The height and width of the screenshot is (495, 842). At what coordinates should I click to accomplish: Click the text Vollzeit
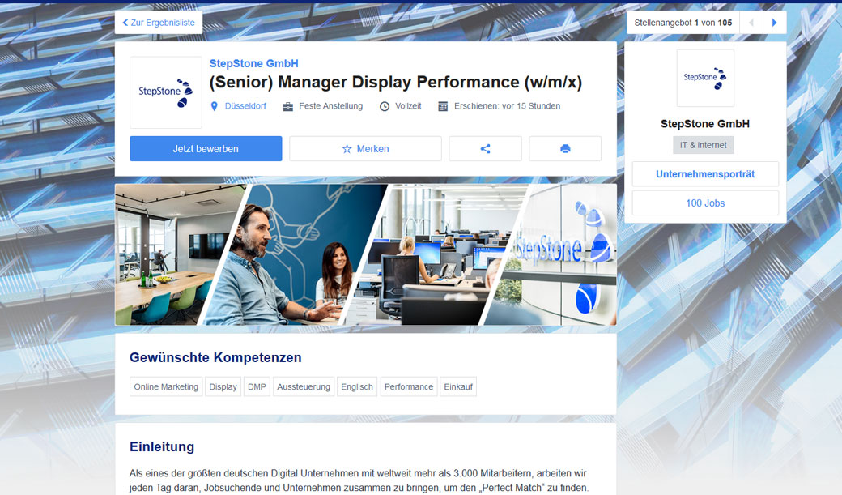(x=408, y=106)
